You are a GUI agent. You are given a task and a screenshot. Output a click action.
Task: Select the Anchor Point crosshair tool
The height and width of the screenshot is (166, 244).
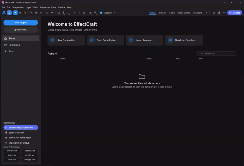point(52,13)
